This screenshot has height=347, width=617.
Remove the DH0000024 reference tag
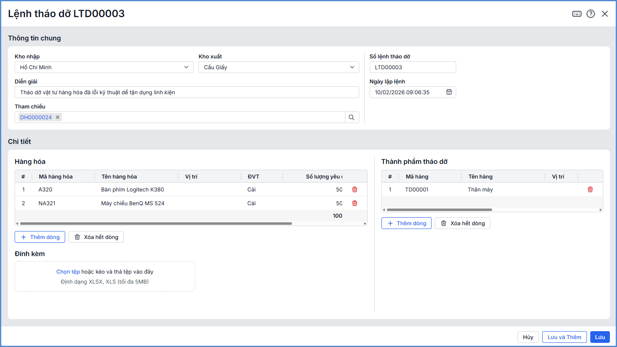click(x=58, y=118)
